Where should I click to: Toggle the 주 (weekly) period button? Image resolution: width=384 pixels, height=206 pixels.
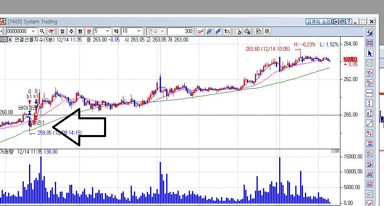click(x=71, y=31)
